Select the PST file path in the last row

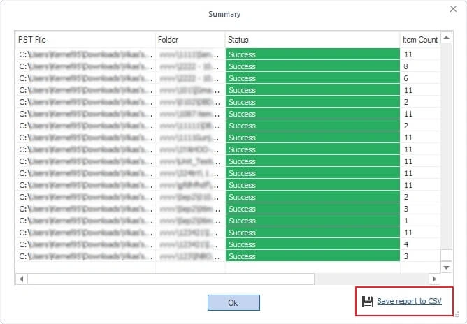click(x=85, y=256)
